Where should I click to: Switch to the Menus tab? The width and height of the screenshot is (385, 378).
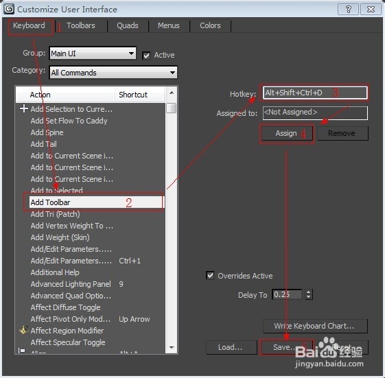click(168, 25)
